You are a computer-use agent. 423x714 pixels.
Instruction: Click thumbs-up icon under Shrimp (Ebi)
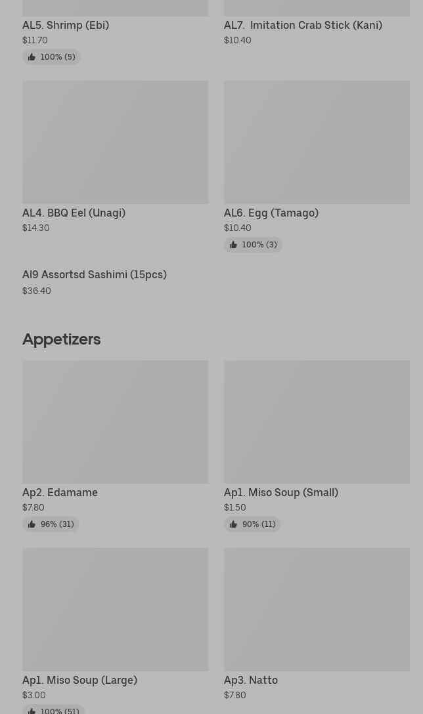pos(32,57)
